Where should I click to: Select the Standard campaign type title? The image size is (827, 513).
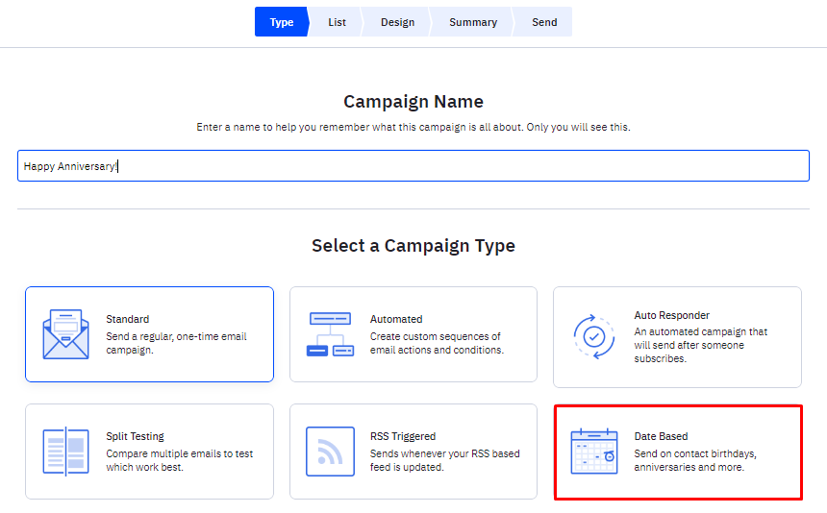coord(128,319)
